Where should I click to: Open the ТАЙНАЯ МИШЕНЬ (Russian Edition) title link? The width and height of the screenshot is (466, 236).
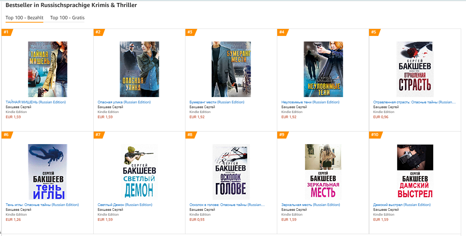pos(36,102)
